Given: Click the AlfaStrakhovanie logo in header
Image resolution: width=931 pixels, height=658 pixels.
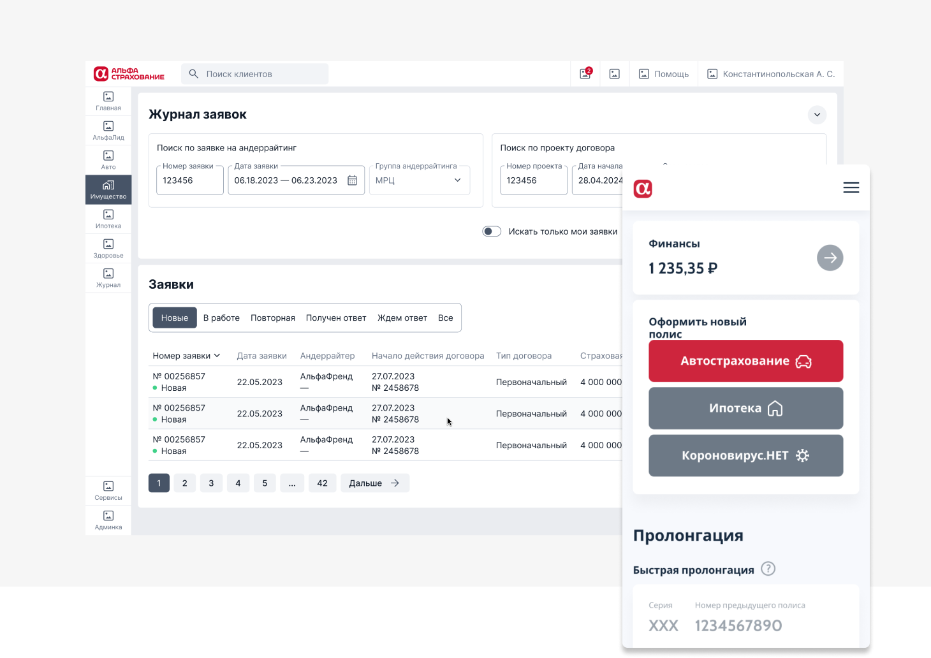Looking at the screenshot, I should [129, 74].
